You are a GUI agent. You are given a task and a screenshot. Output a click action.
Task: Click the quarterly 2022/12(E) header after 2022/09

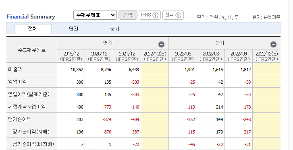click(x=267, y=56)
